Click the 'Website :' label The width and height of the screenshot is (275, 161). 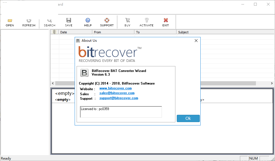[x=88, y=89]
